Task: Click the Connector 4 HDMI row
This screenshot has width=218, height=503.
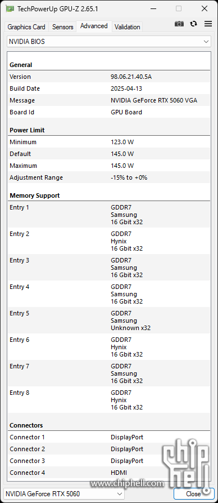Action: coord(109,473)
